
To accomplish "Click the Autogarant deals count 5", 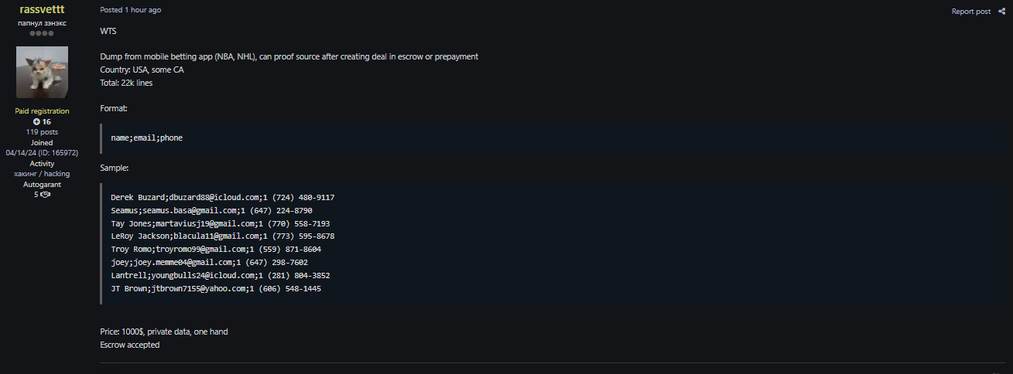I will pos(36,195).
